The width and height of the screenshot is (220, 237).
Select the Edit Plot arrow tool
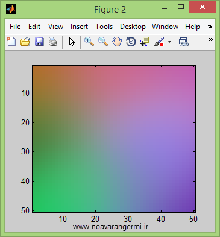coord(72,42)
